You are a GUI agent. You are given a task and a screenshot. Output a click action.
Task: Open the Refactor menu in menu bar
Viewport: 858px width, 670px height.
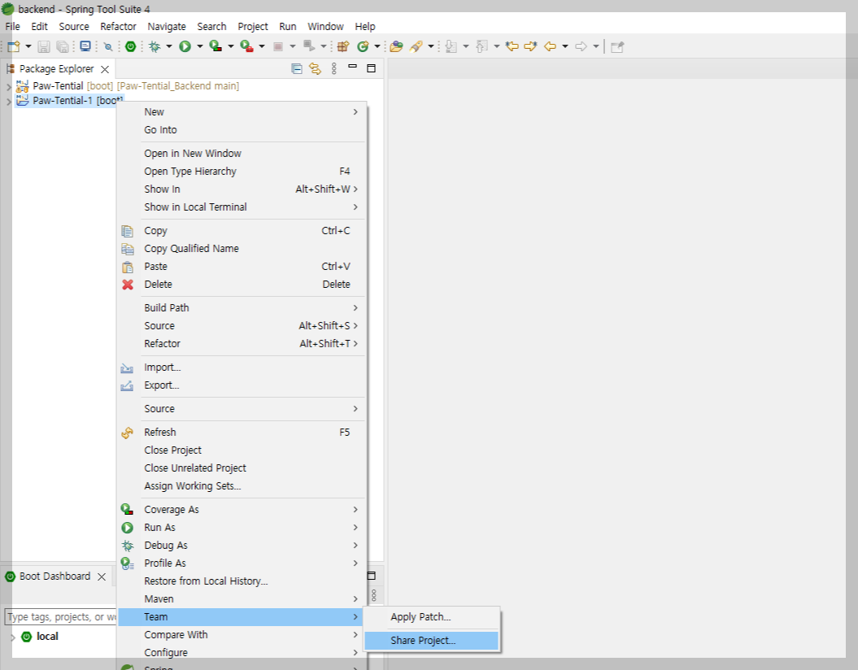coord(118,26)
